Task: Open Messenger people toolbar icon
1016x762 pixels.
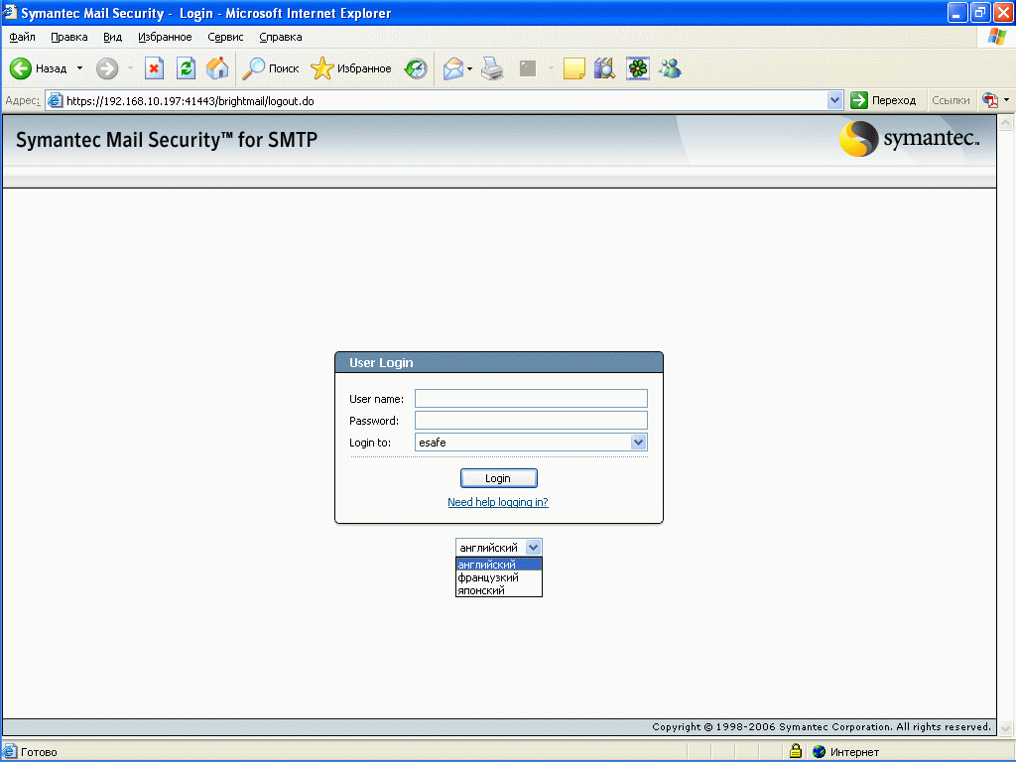Action: (x=670, y=68)
